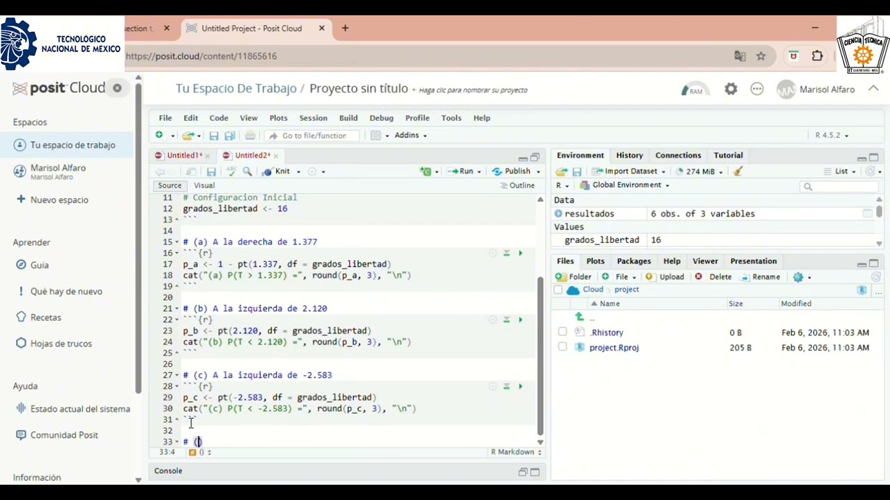Click the more options ellipsis icon in header
The image size is (890, 500).
757,89
